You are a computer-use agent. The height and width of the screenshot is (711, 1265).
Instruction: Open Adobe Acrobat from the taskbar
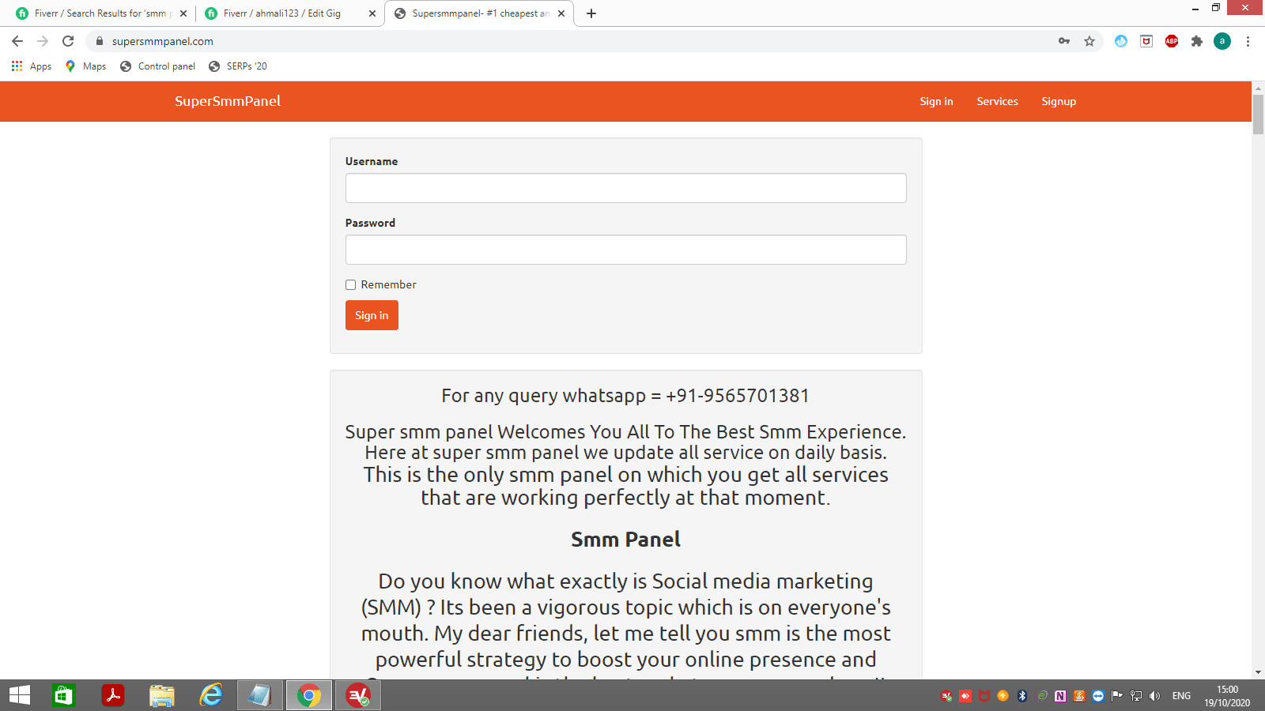tap(113, 695)
